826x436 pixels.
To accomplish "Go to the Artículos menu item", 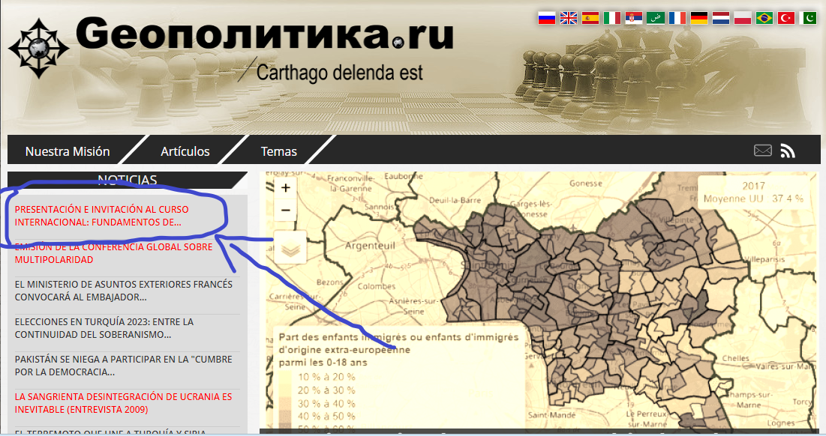I will tap(185, 151).
